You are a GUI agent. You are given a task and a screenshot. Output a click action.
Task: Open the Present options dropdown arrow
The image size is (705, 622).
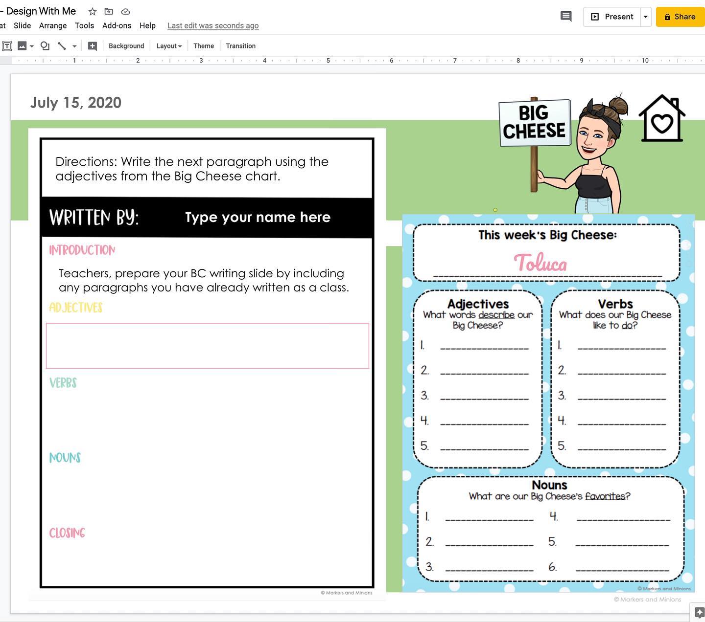tap(646, 17)
